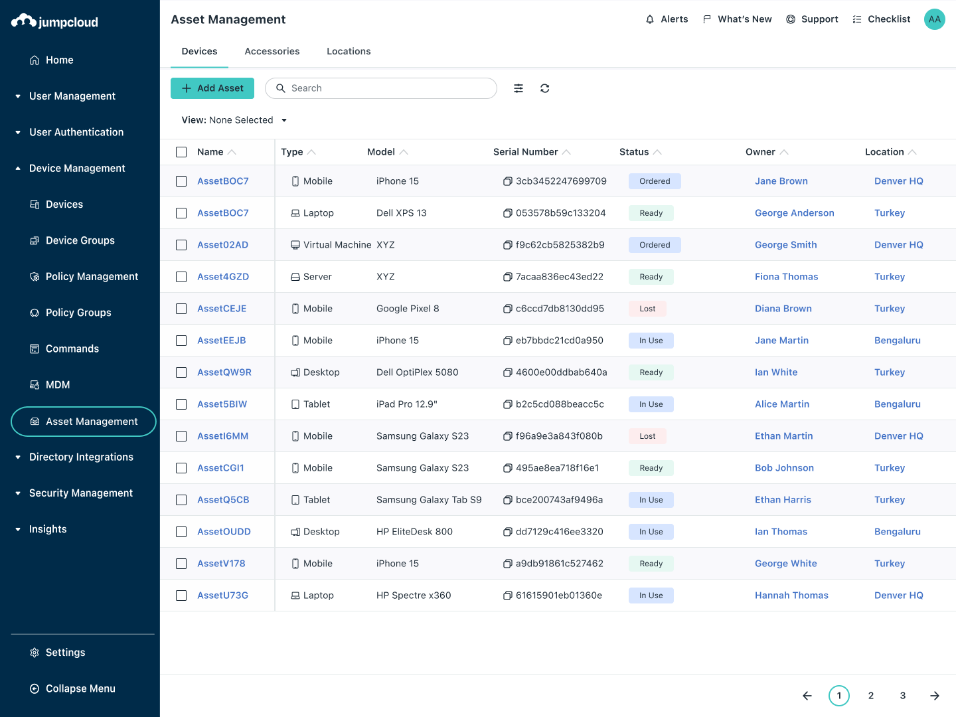This screenshot has height=717, width=956.
Task: Expand the View: None Selected dropdown
Action: click(x=234, y=119)
